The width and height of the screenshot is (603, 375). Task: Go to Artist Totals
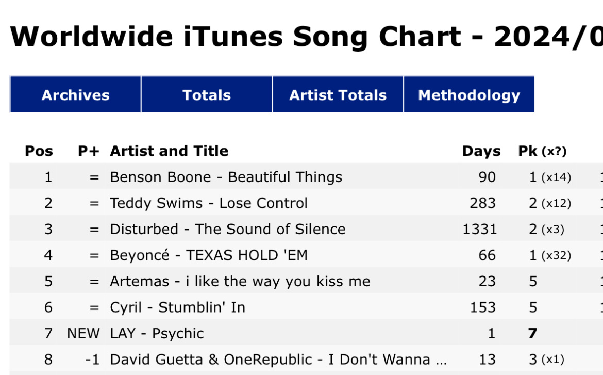338,95
